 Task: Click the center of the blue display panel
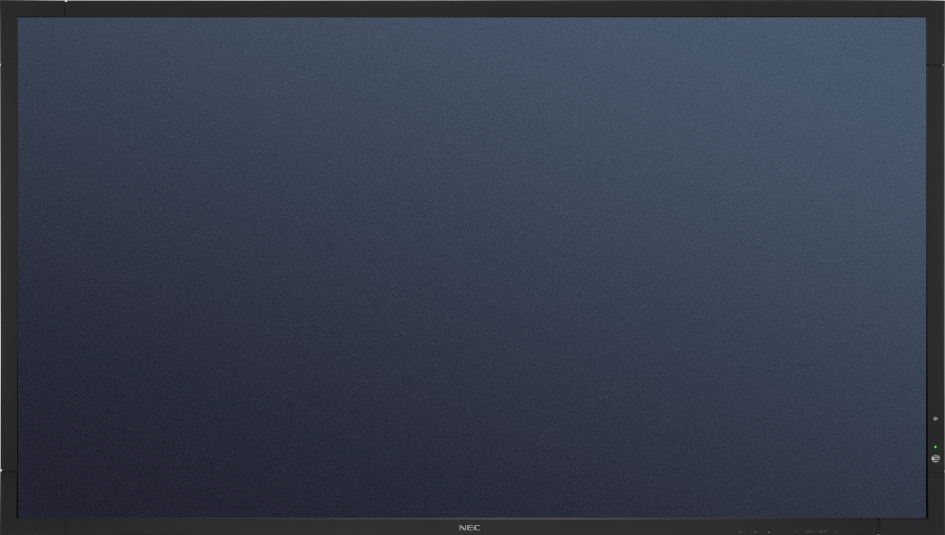pyautogui.click(x=472, y=267)
